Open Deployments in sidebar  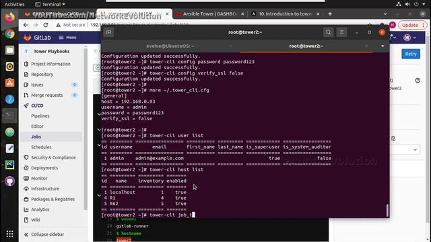[x=44, y=168]
